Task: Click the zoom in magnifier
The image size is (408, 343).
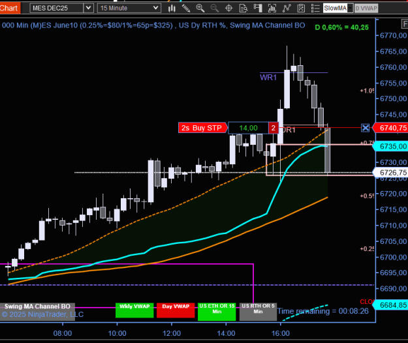Action: pyautogui.click(x=200, y=8)
